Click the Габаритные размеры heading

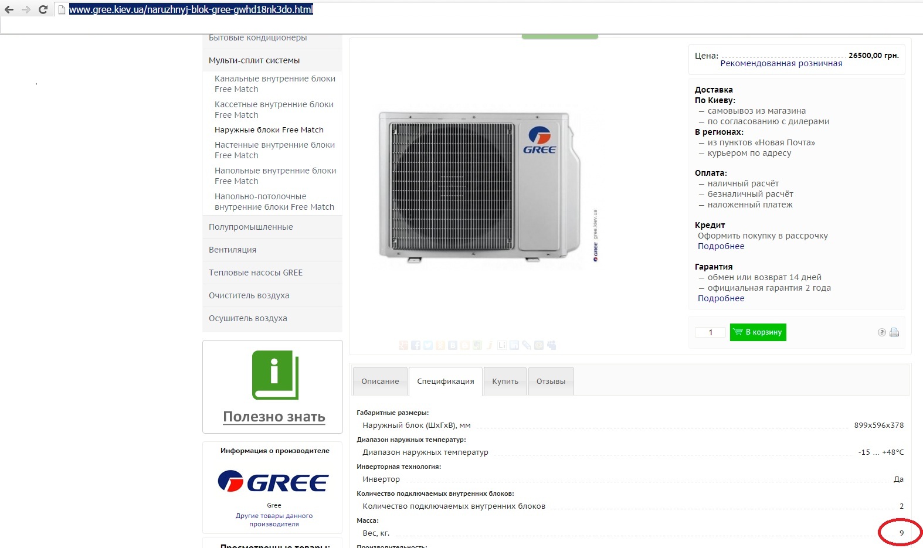click(x=392, y=413)
